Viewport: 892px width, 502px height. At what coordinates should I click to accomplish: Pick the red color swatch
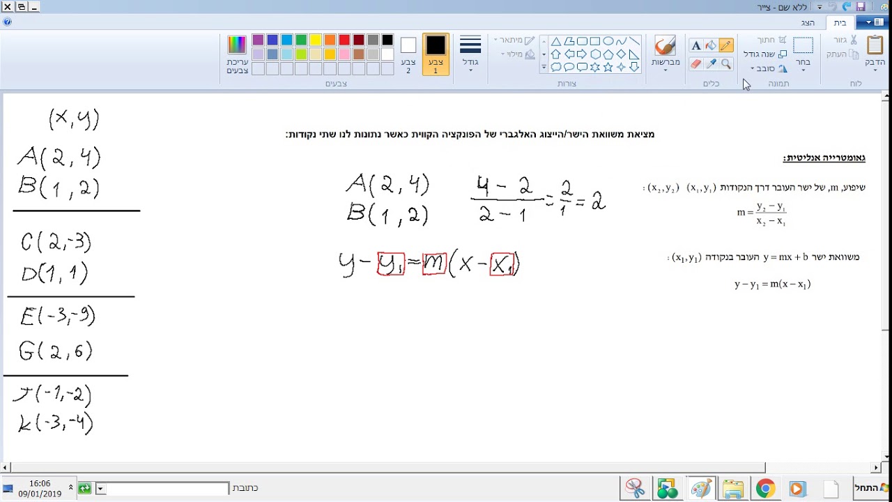(344, 40)
